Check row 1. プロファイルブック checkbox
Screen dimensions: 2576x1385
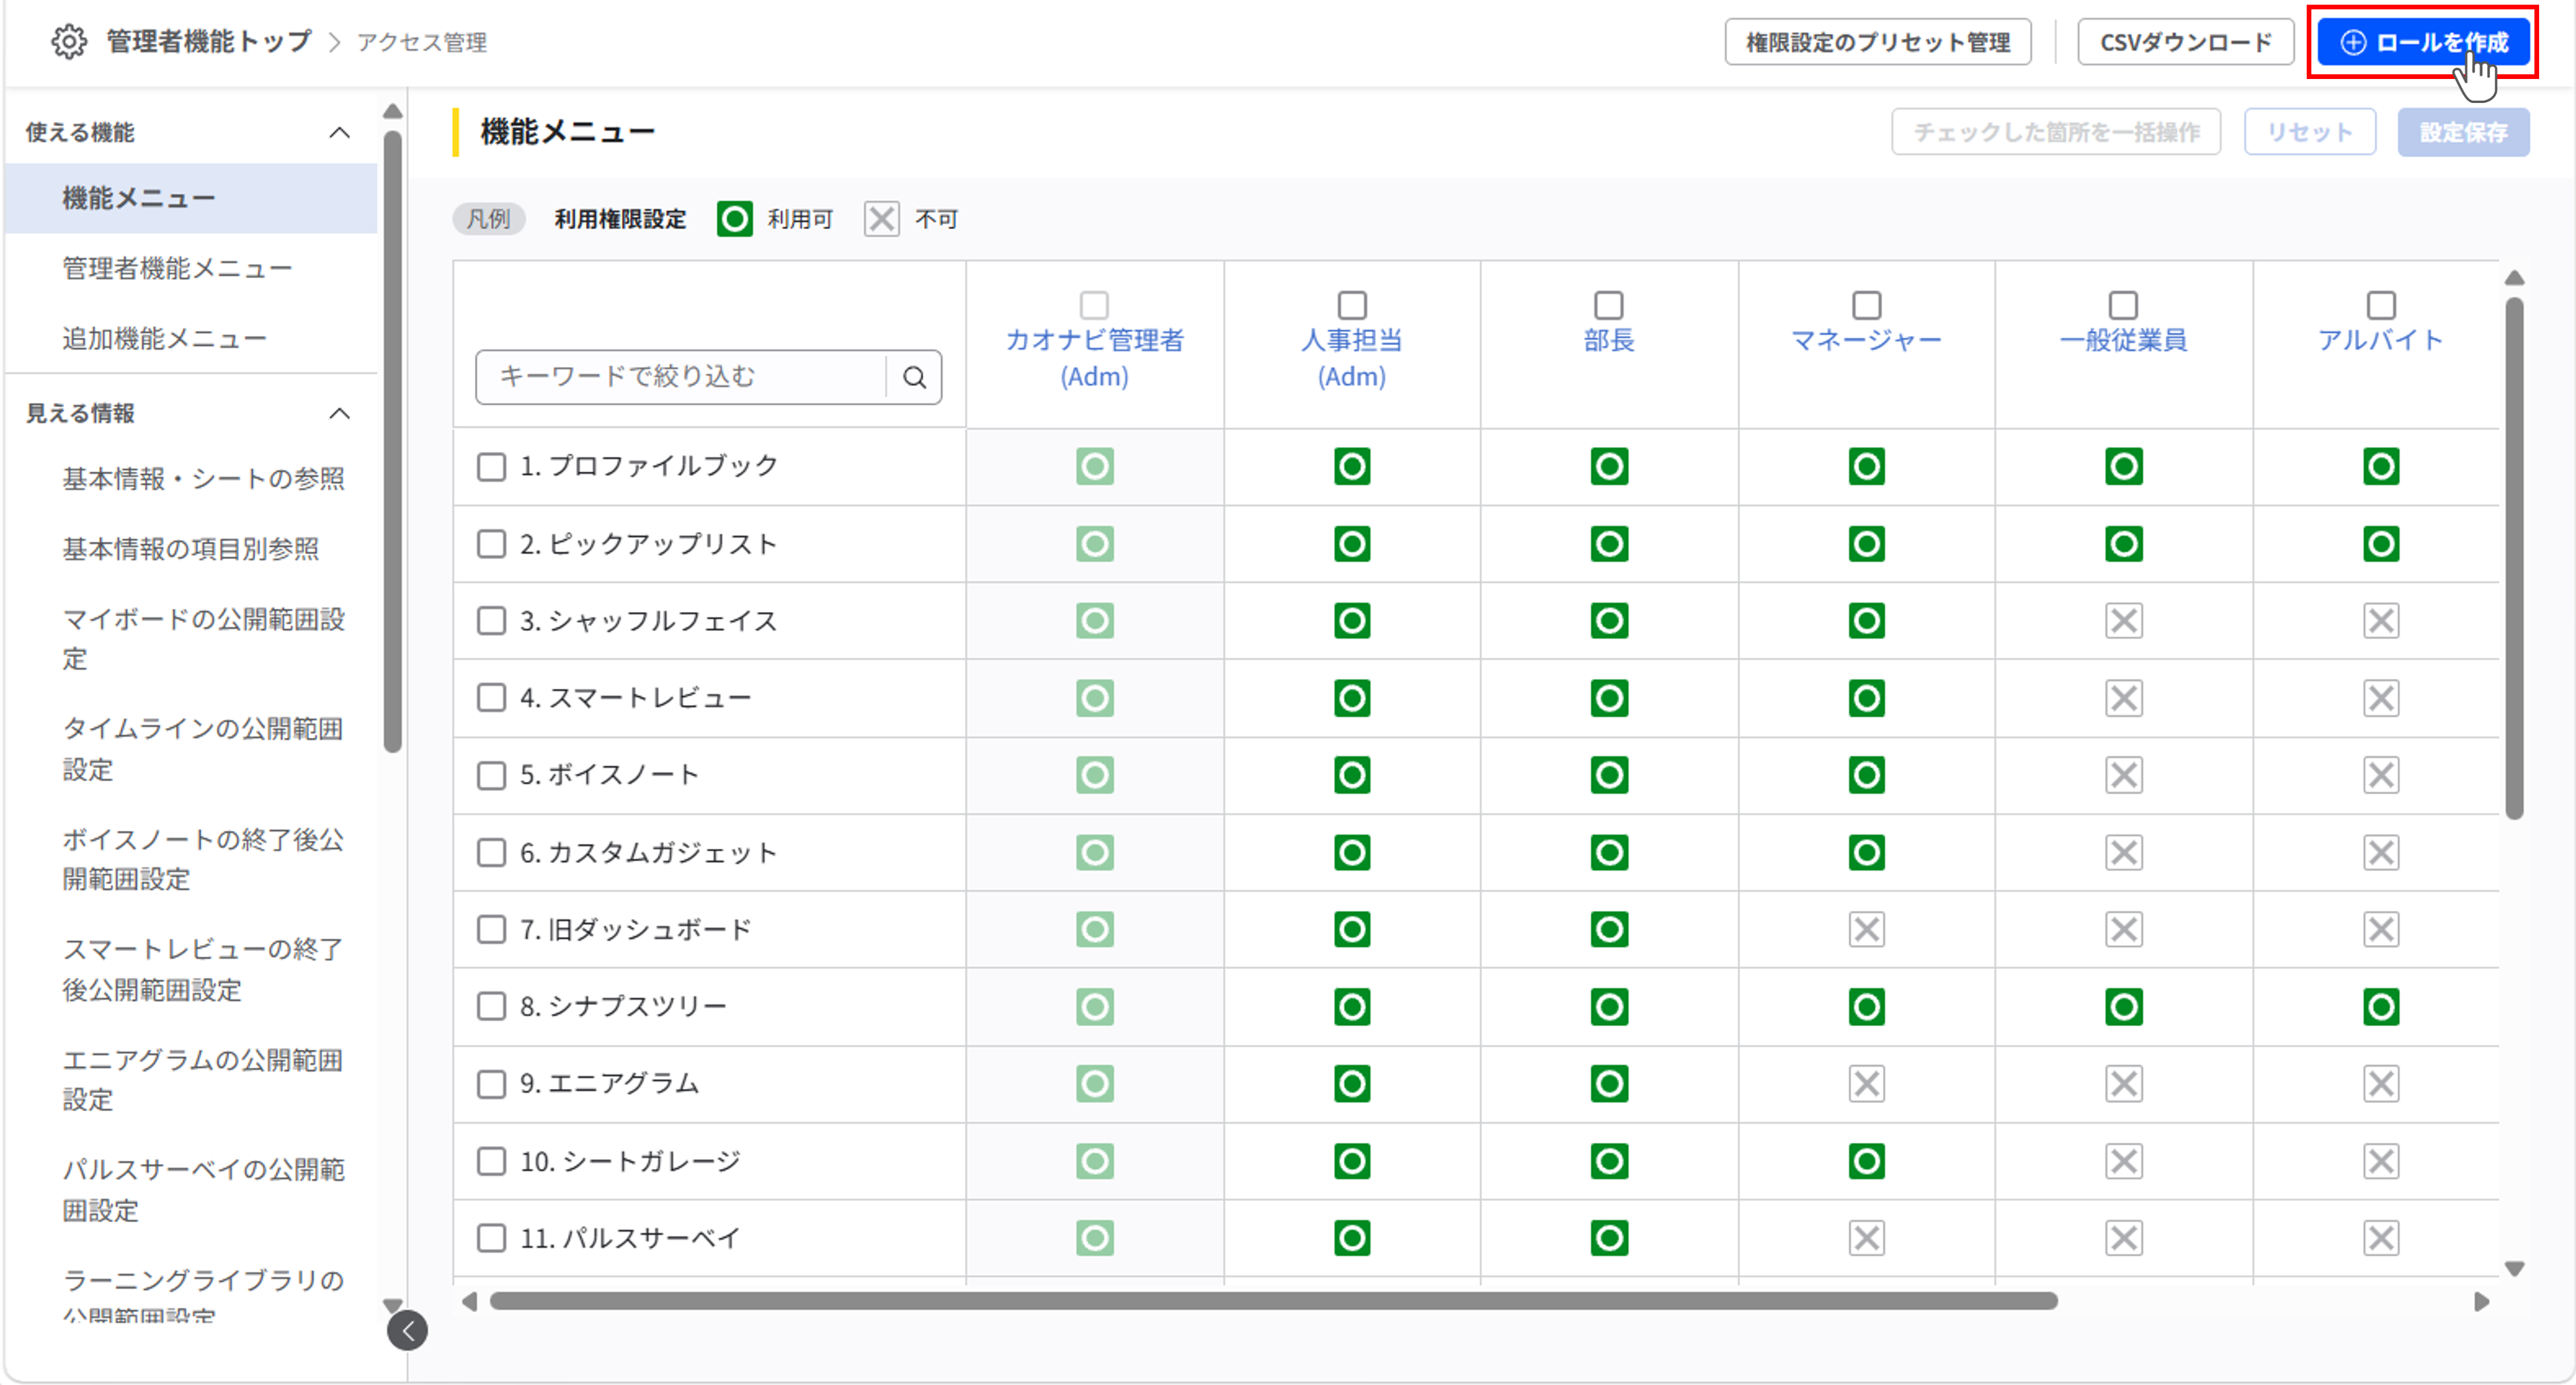[491, 467]
